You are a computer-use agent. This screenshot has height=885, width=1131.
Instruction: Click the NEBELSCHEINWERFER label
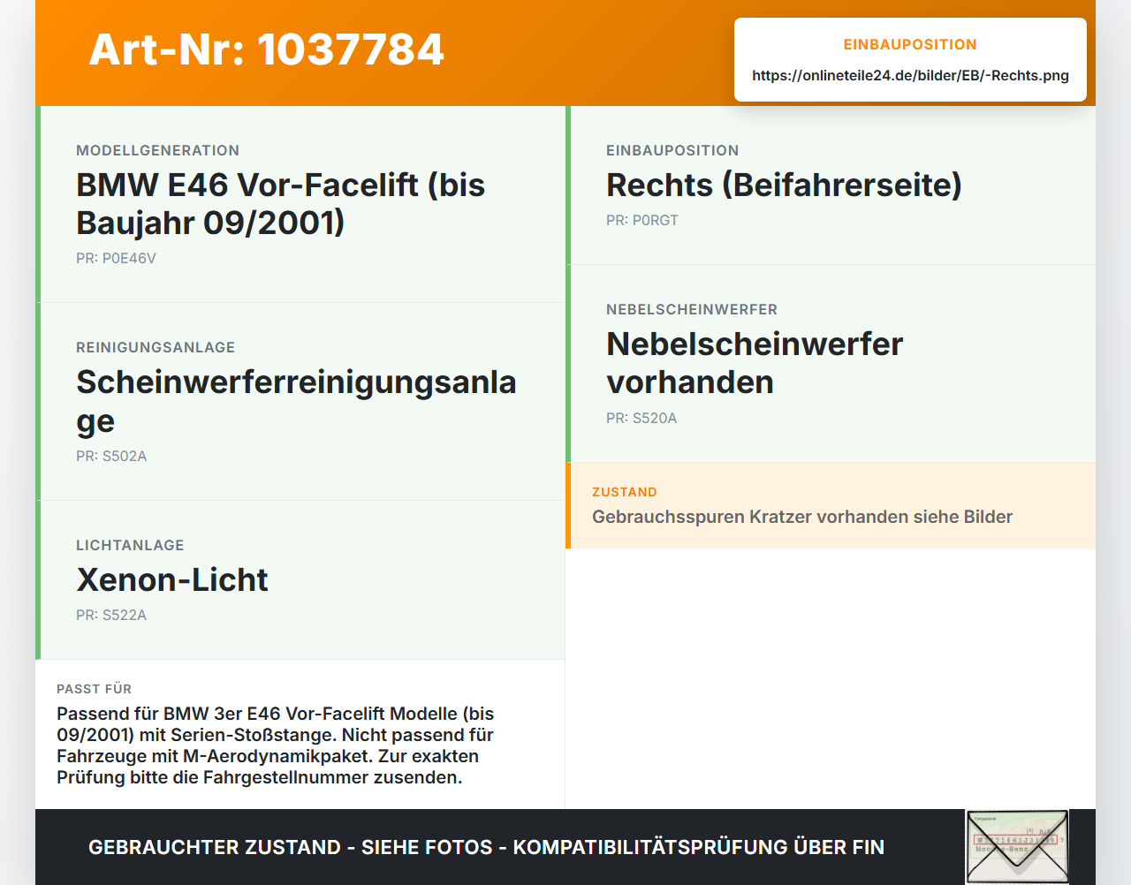(692, 309)
